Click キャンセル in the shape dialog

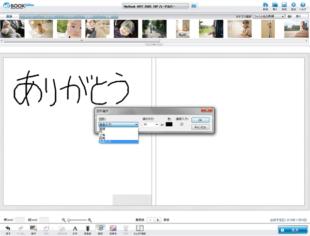click(200, 127)
